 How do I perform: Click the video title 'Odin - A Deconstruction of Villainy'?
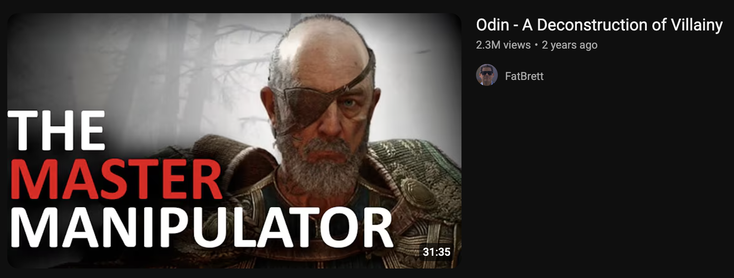[x=599, y=25]
